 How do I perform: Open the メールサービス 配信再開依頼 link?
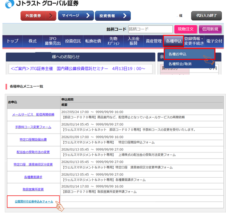click(x=33, y=115)
